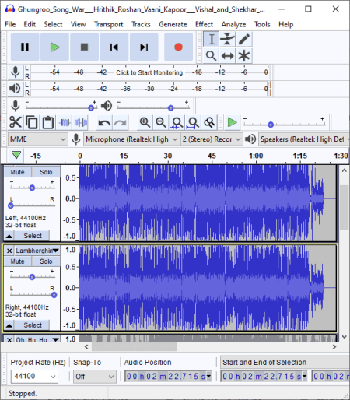Open the 2 (Stereo) recording channels dropdown
This screenshot has height=400, width=350.
tap(212, 139)
